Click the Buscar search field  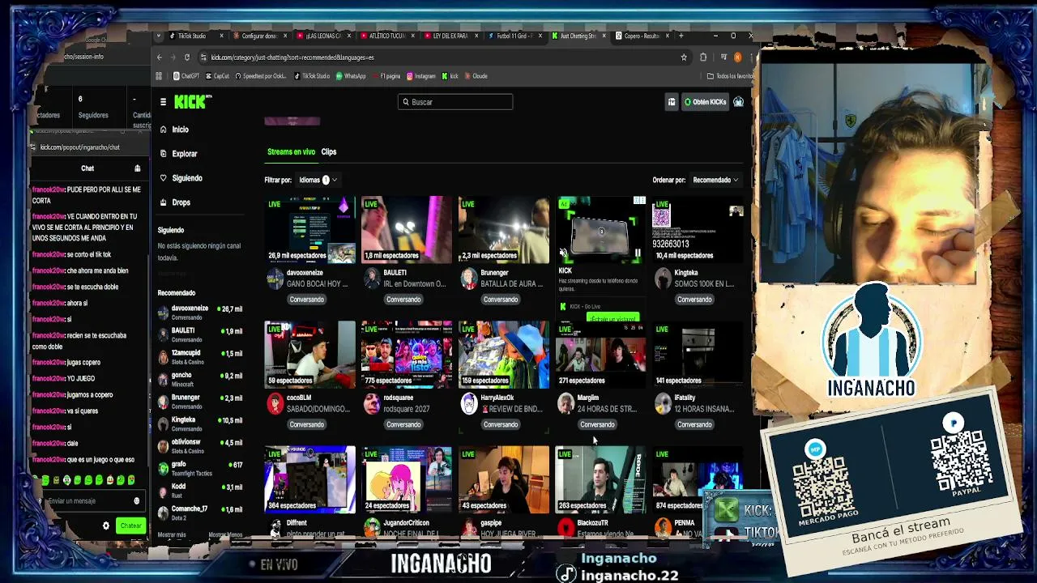tap(455, 102)
